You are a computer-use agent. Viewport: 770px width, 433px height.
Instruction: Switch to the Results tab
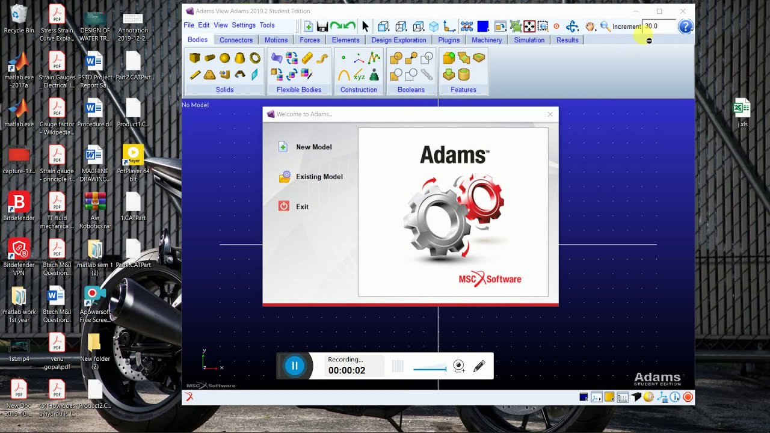coord(567,40)
